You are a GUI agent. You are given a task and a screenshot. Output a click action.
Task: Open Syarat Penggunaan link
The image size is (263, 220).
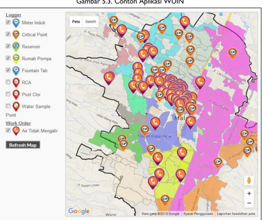click(x=198, y=214)
